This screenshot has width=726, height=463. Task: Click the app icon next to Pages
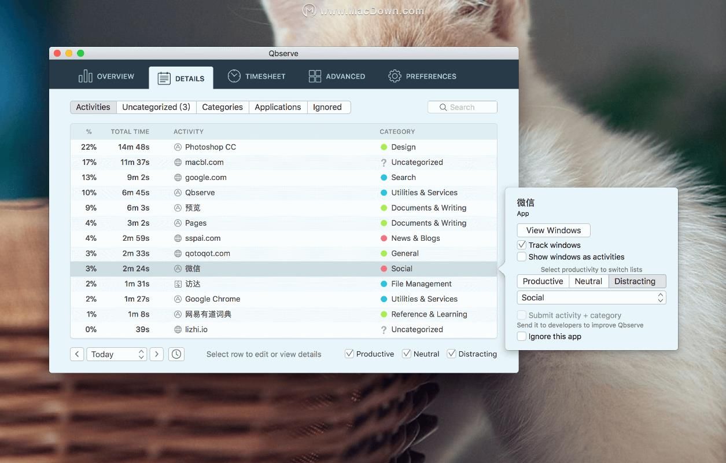178,223
